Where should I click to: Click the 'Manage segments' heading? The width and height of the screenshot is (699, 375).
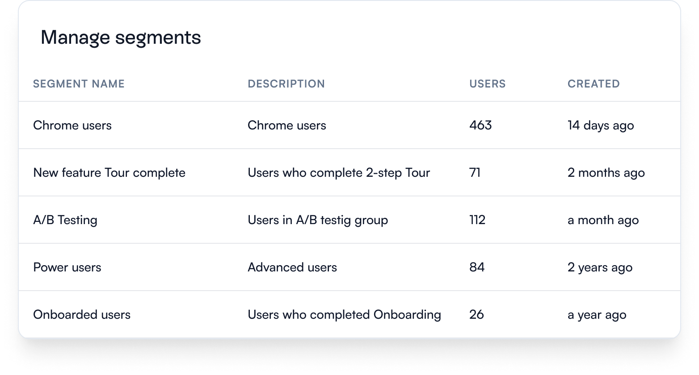click(x=121, y=37)
